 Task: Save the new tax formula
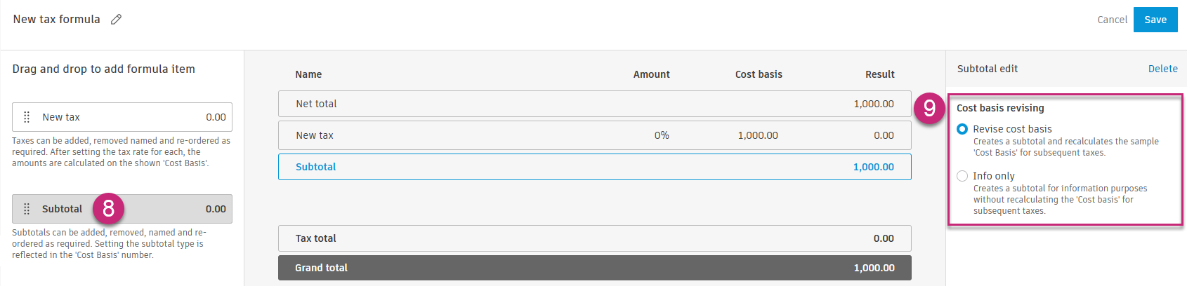coord(1155,20)
